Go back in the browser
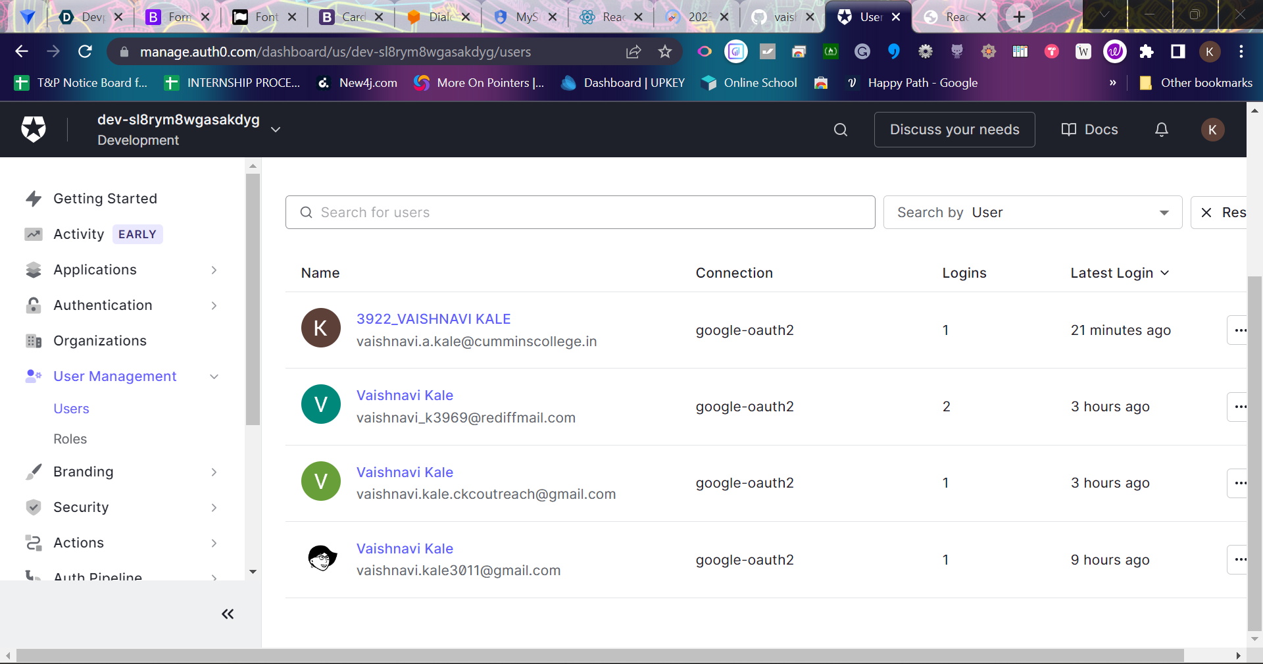Viewport: 1263px width, 664px height. [x=22, y=51]
